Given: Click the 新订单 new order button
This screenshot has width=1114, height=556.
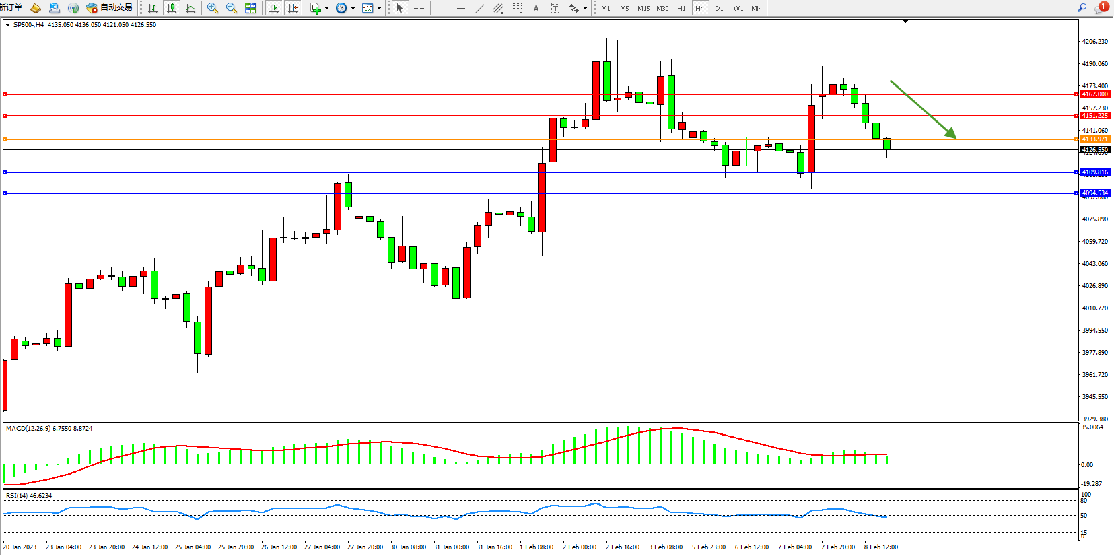Looking at the screenshot, I should coord(11,8).
